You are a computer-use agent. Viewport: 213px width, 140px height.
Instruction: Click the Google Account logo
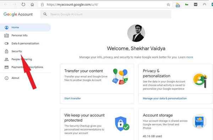[18, 14]
